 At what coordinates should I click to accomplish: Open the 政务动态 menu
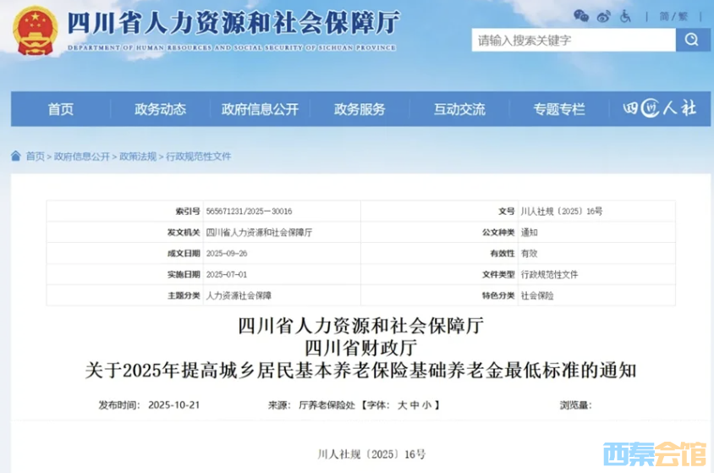pos(160,109)
